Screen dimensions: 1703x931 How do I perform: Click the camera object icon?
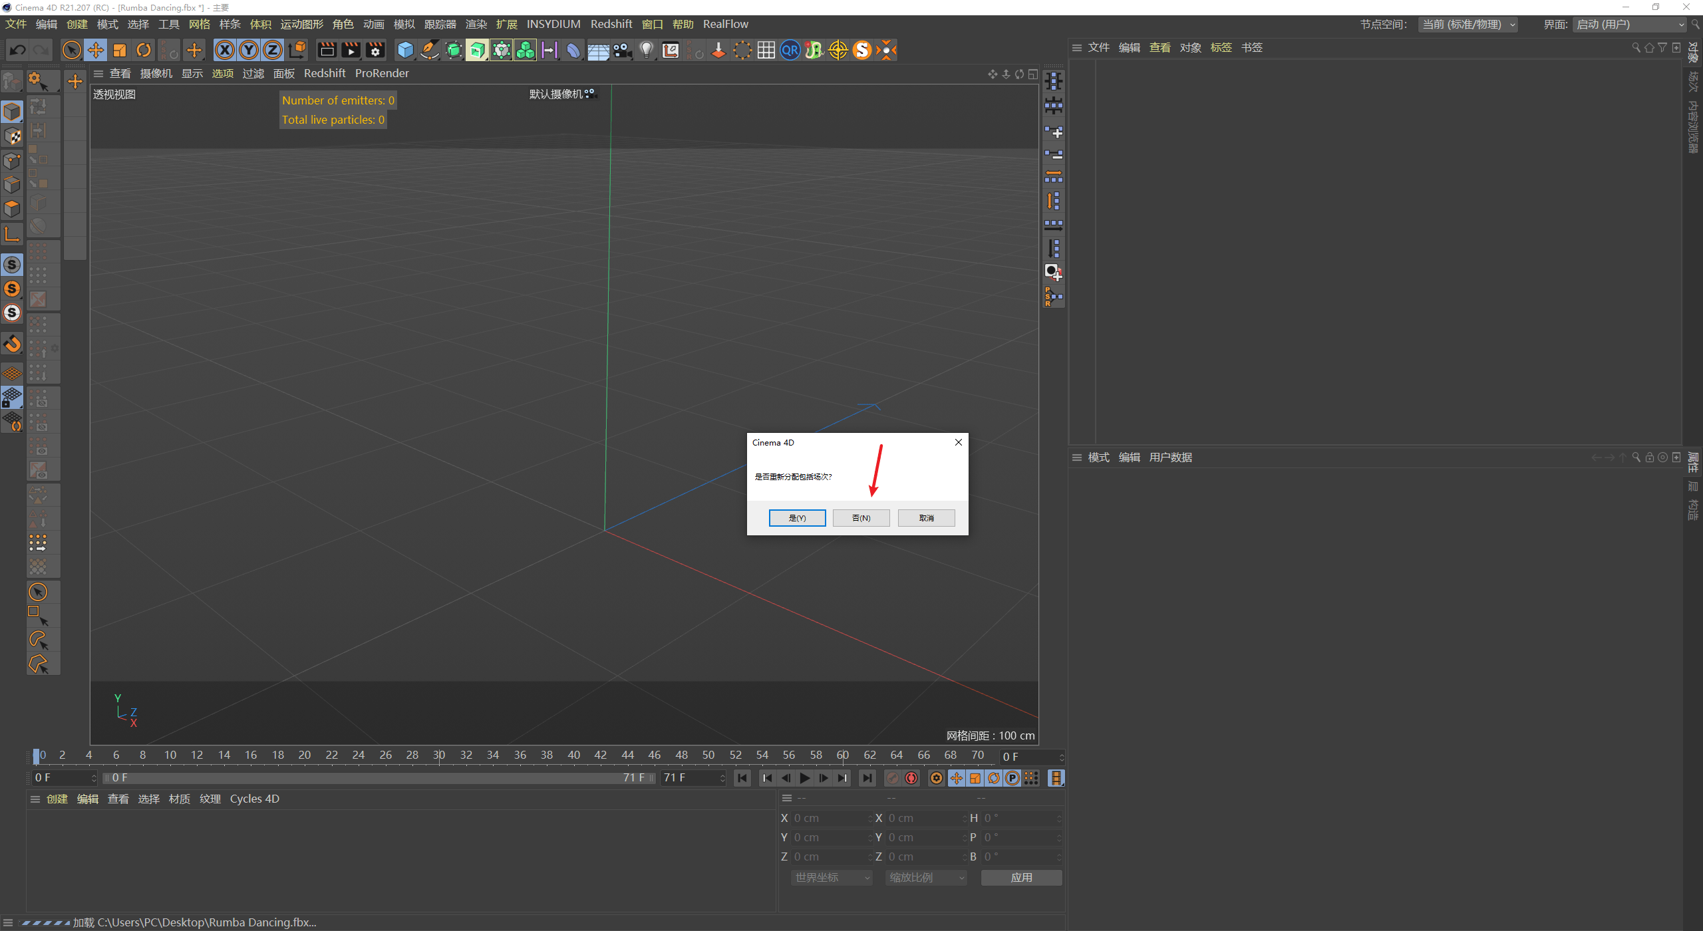[622, 50]
